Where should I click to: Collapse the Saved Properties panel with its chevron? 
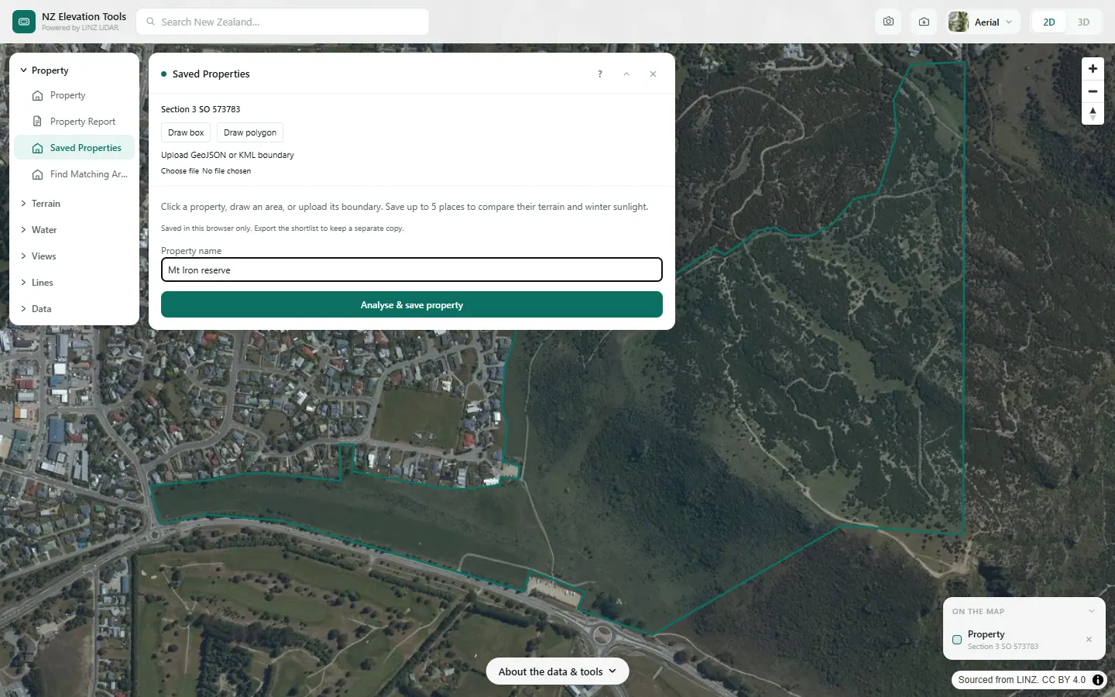(626, 74)
